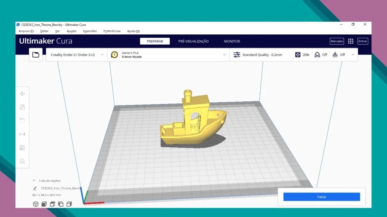Image resolution: width=387 pixels, height=217 pixels.
Task: Switch to the PREPARAR stage
Action: [155, 41]
